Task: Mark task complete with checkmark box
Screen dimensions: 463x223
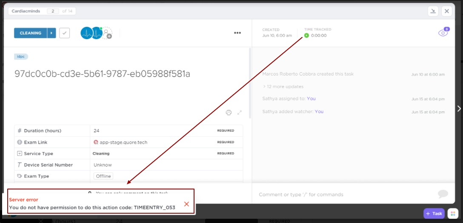Action: coord(64,33)
